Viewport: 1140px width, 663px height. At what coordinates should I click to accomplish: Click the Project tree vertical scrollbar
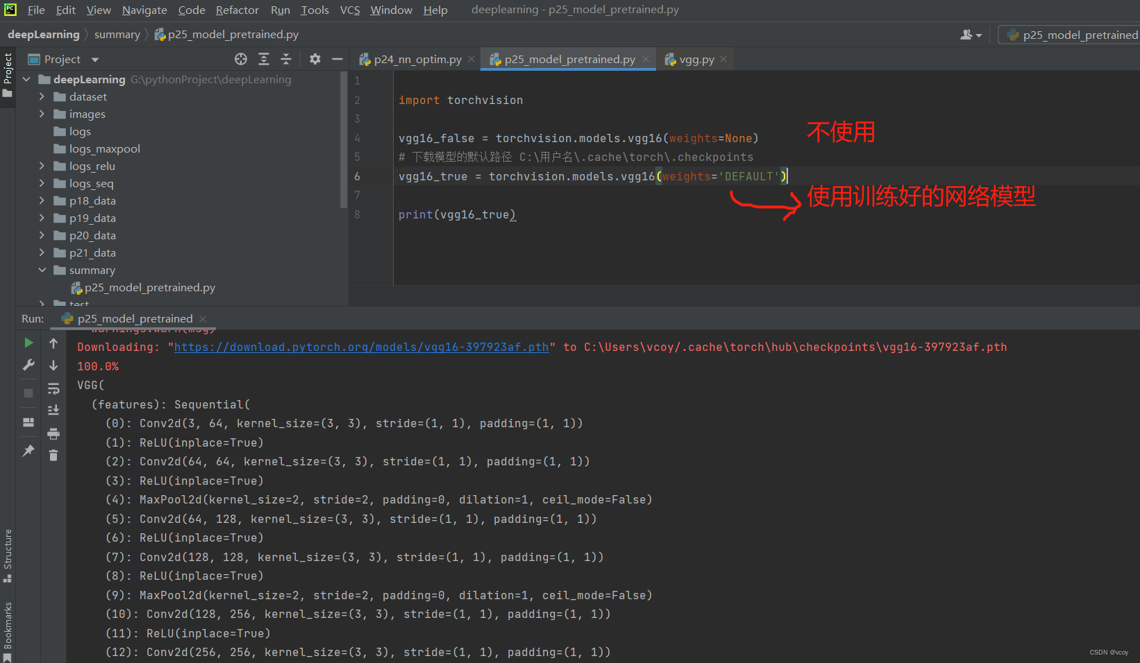tap(344, 139)
